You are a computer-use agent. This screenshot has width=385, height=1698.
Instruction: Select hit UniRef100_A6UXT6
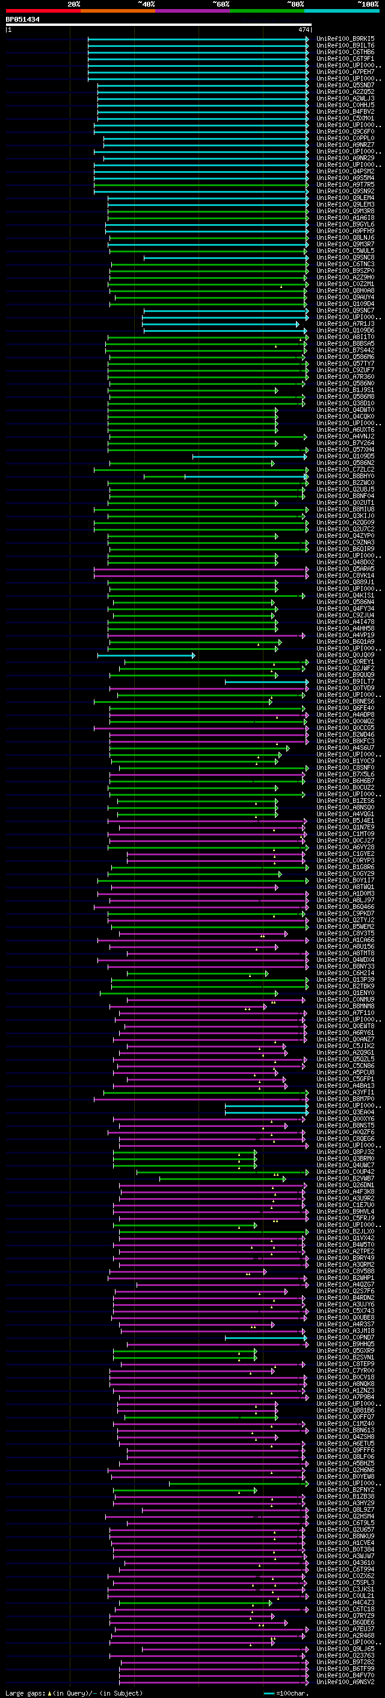click(345, 430)
